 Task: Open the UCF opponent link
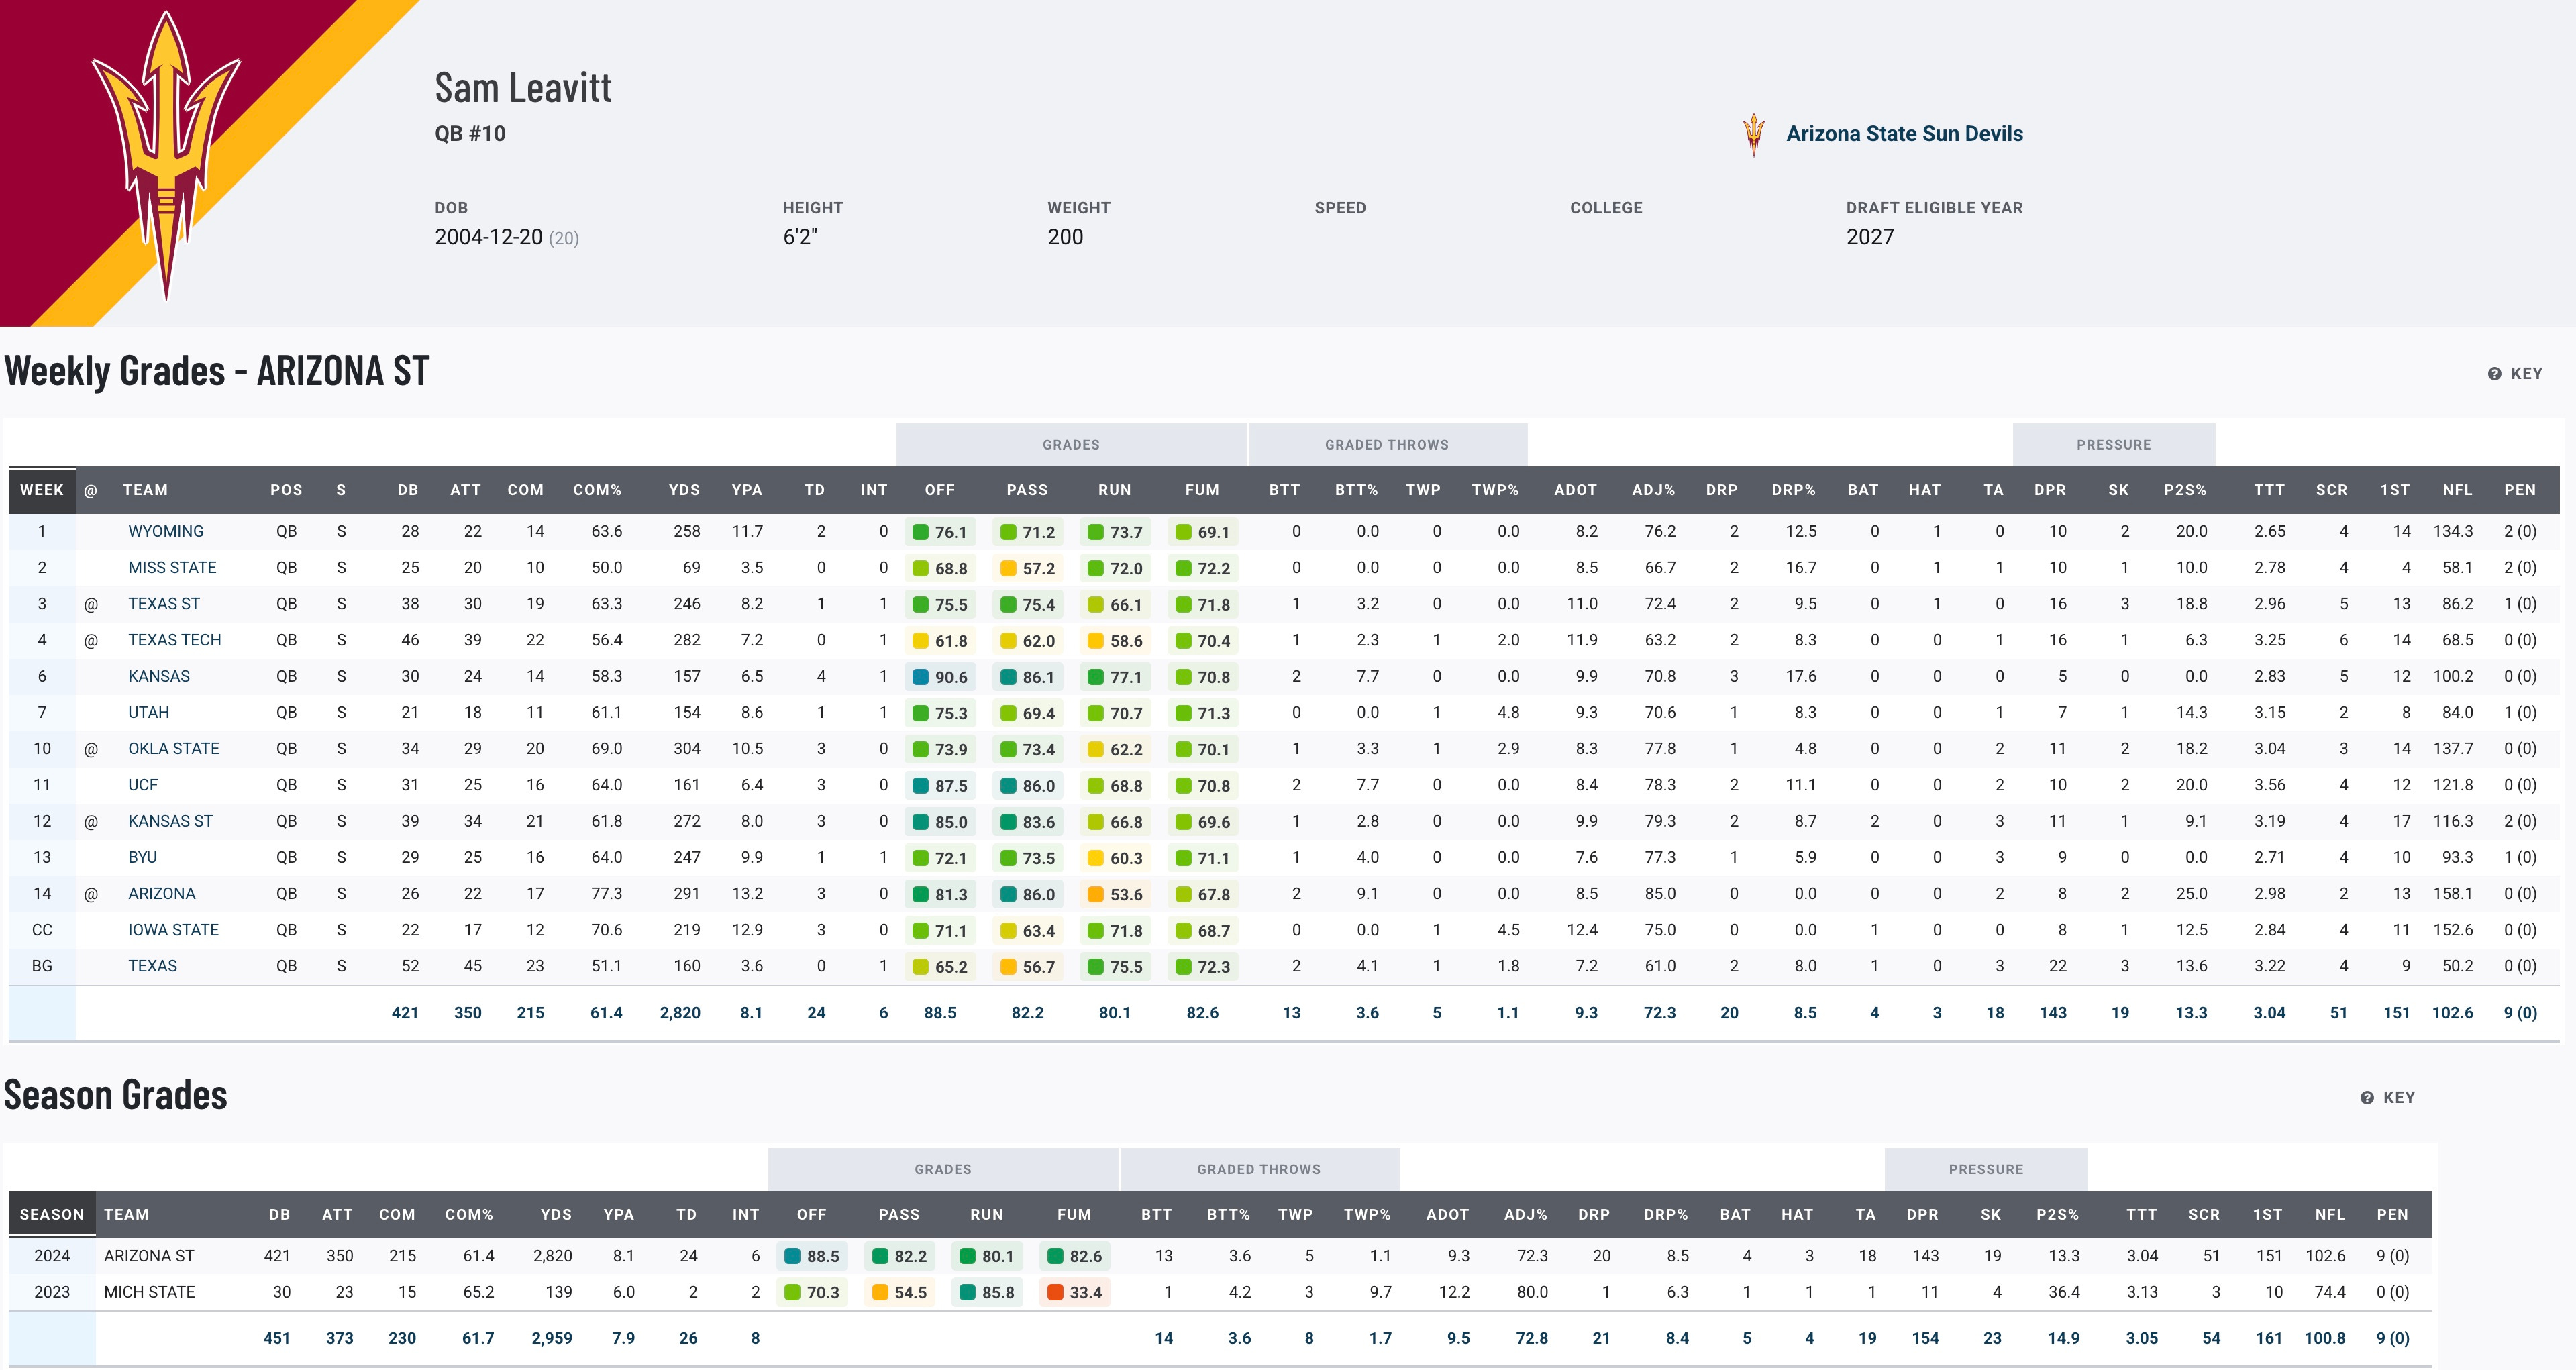click(x=143, y=785)
